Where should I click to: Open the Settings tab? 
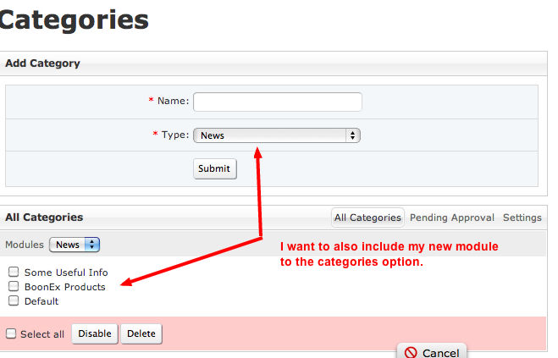coord(522,218)
